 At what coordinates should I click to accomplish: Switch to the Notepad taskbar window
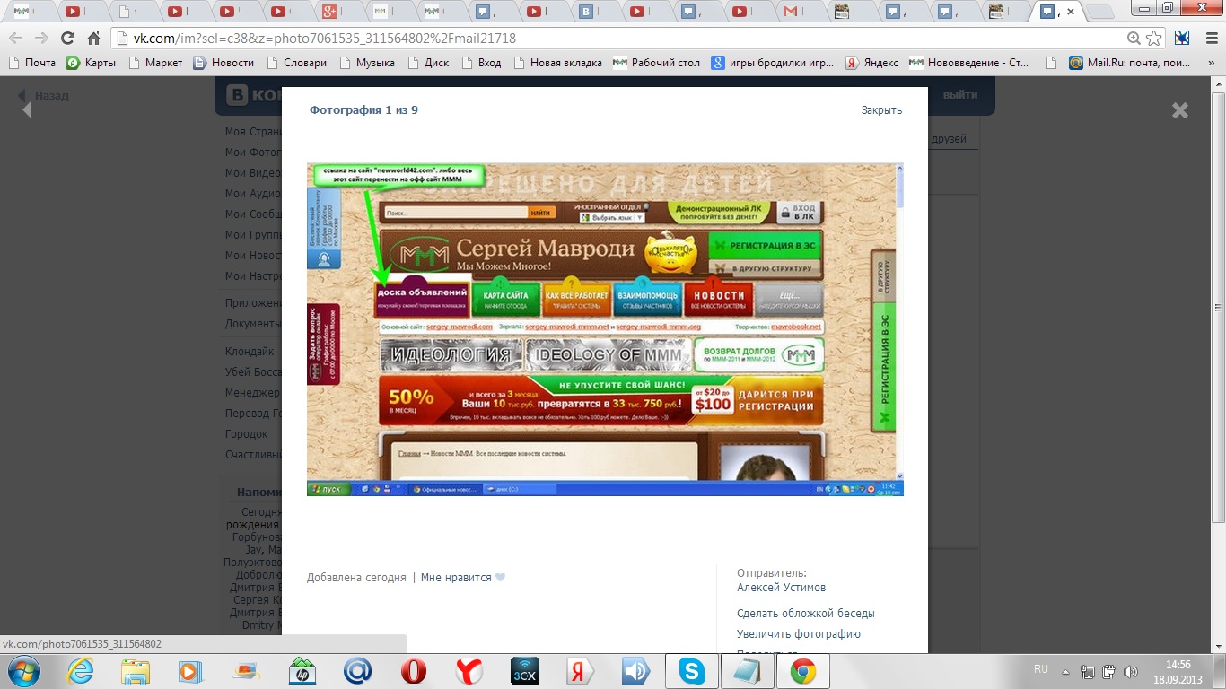pyautogui.click(x=748, y=671)
